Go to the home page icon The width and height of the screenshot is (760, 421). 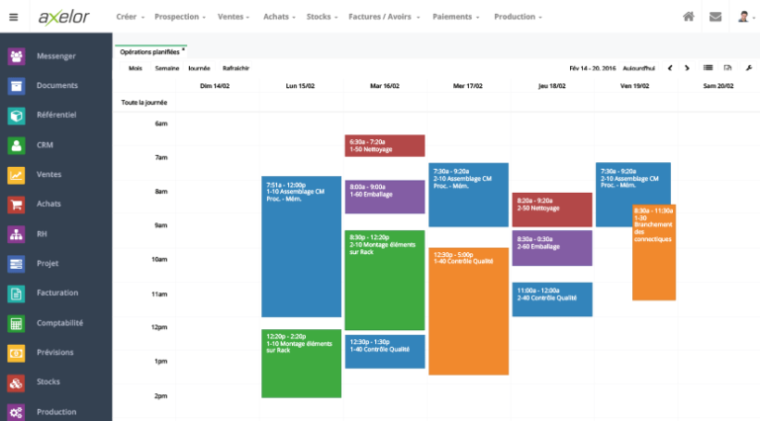tap(689, 17)
